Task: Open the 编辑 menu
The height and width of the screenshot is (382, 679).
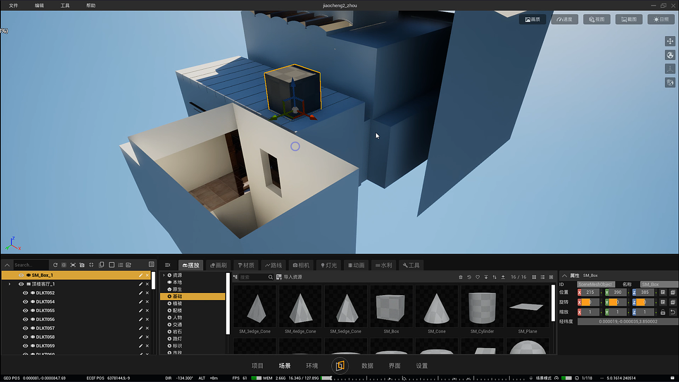Action: pyautogui.click(x=39, y=5)
